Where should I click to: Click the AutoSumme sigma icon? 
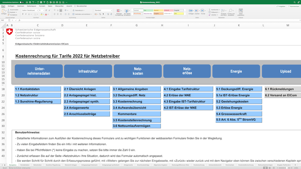tap(210, 10)
